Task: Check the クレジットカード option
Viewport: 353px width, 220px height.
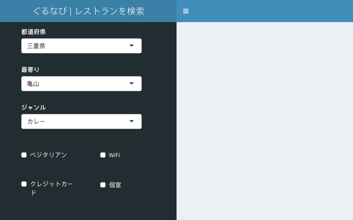Action: (x=24, y=184)
